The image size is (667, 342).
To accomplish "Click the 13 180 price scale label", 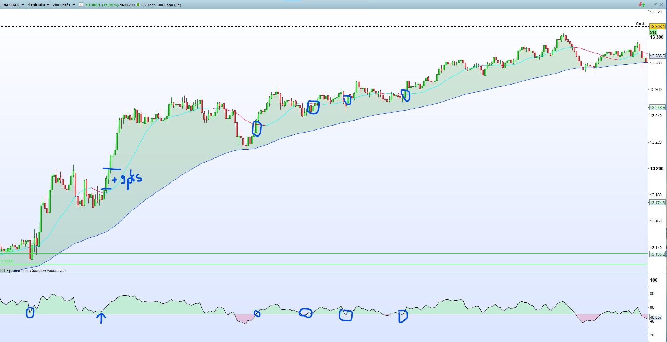I will pos(656,195).
